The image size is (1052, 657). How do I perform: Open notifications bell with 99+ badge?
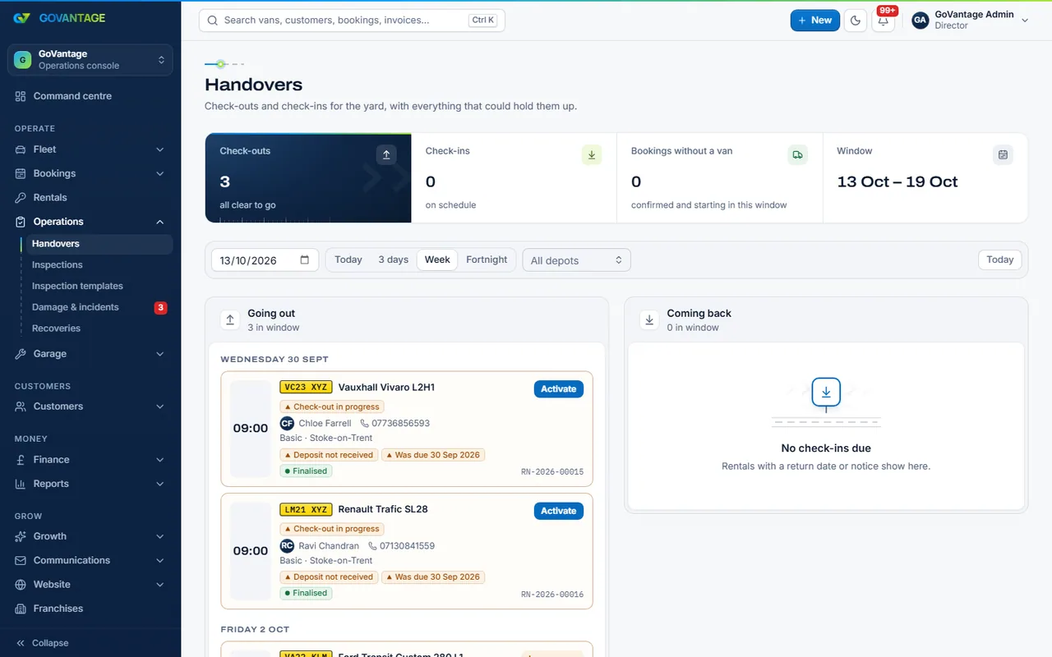[884, 21]
